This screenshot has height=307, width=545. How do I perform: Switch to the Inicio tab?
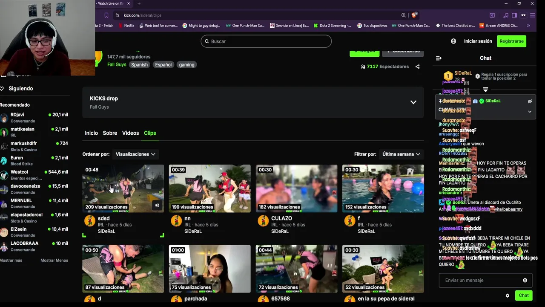(x=91, y=133)
